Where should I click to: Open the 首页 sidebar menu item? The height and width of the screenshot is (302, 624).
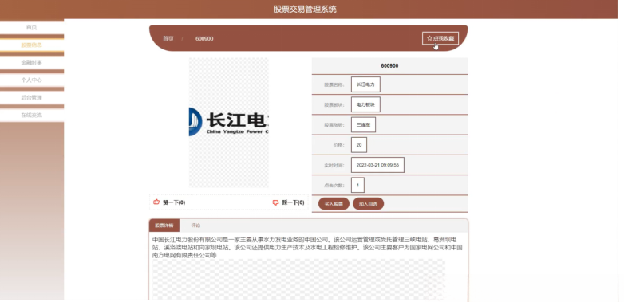31,27
